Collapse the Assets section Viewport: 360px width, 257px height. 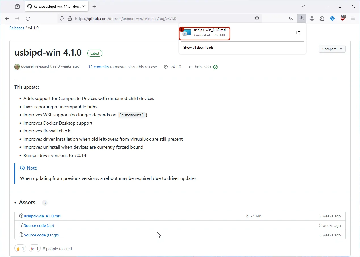click(15, 203)
